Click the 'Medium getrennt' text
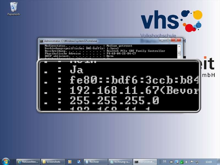This screenshot has height=165, width=220. tap(119, 46)
